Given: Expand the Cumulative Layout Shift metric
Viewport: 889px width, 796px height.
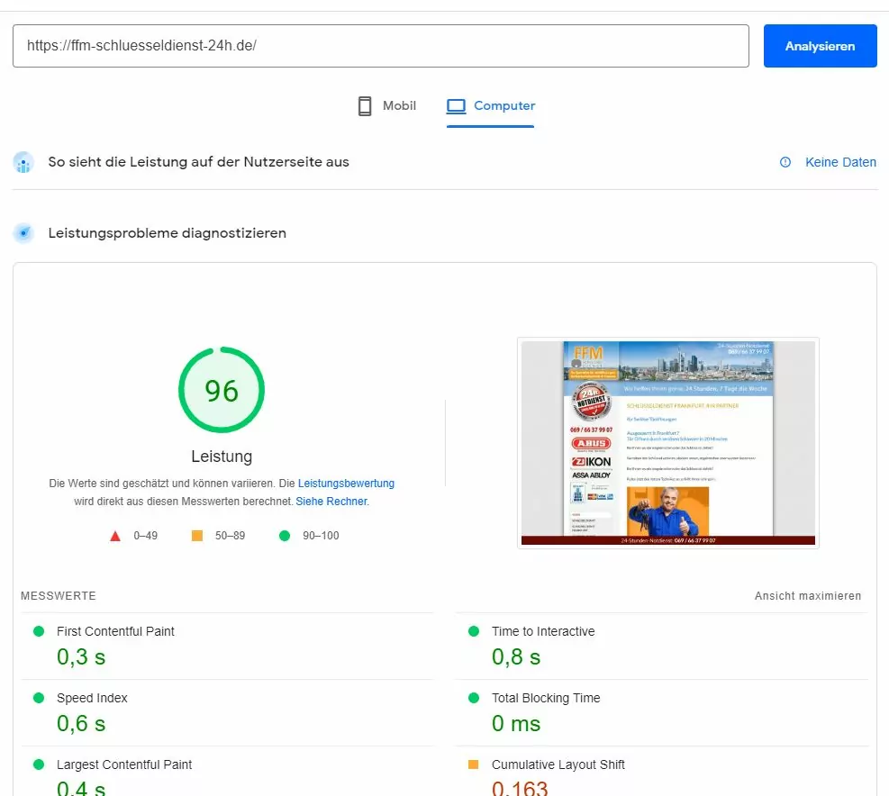Looking at the screenshot, I should (558, 764).
